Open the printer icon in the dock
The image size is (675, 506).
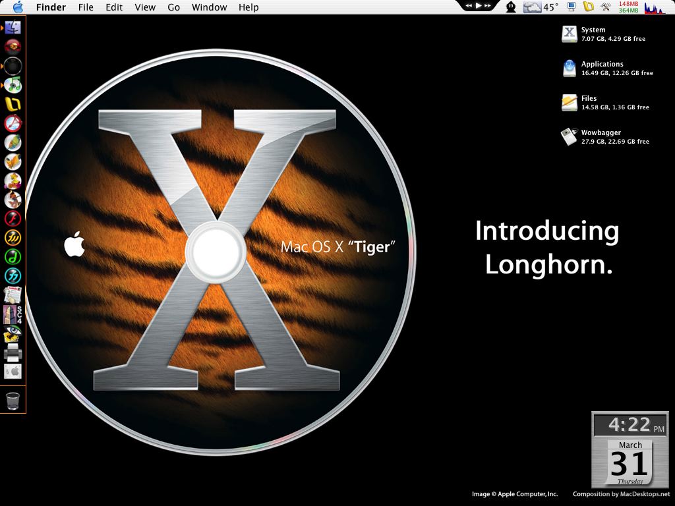coord(13,353)
